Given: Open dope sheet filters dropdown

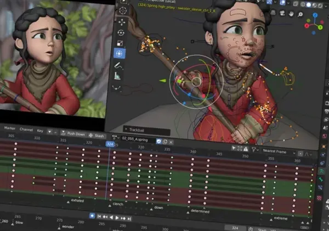Looking at the screenshot, I should click(255, 150).
